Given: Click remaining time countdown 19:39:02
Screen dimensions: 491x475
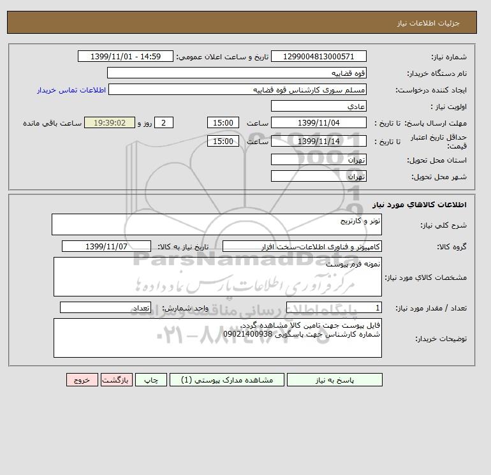Looking at the screenshot, I should [x=110, y=123].
